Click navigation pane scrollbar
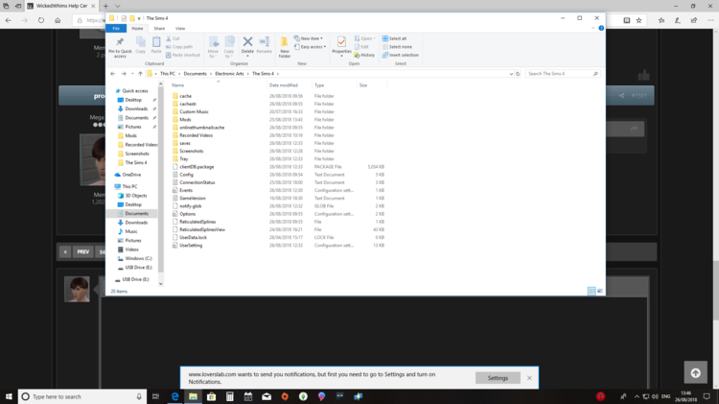 [x=160, y=179]
